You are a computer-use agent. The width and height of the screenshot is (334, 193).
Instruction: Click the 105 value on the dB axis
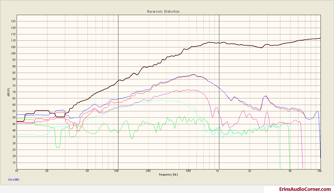point(14,47)
